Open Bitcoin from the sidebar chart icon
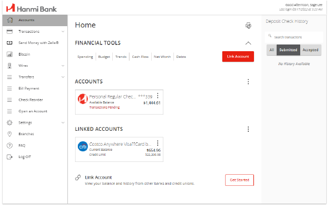The width and height of the screenshot is (329, 207). [x=9, y=54]
